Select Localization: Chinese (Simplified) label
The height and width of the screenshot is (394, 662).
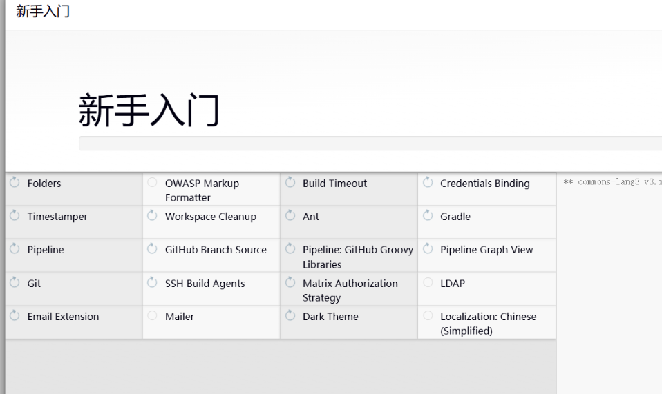488,324
